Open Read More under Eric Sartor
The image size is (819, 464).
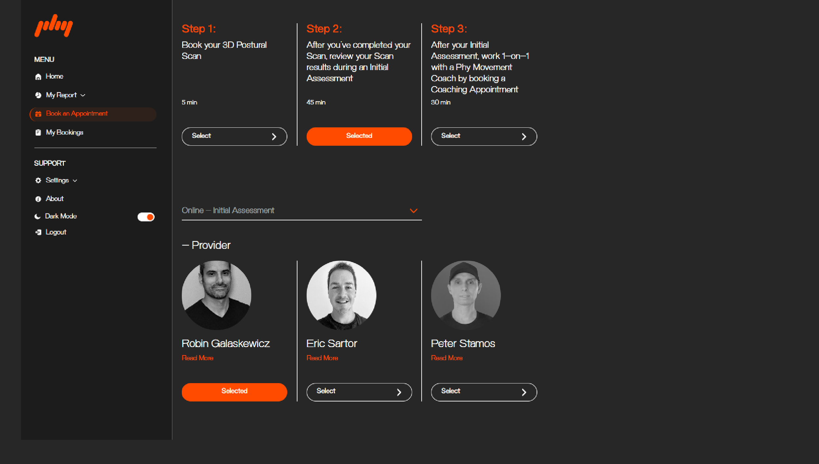tap(322, 358)
